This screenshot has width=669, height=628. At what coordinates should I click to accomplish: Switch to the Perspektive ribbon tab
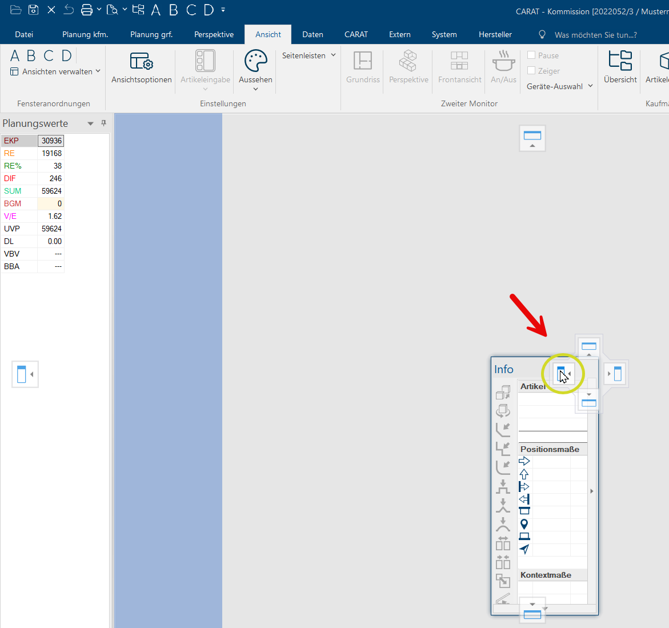[x=214, y=34]
